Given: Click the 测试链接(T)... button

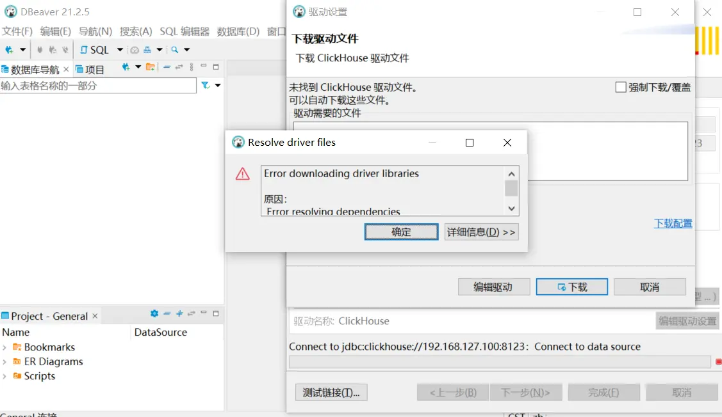Looking at the screenshot, I should (331, 393).
